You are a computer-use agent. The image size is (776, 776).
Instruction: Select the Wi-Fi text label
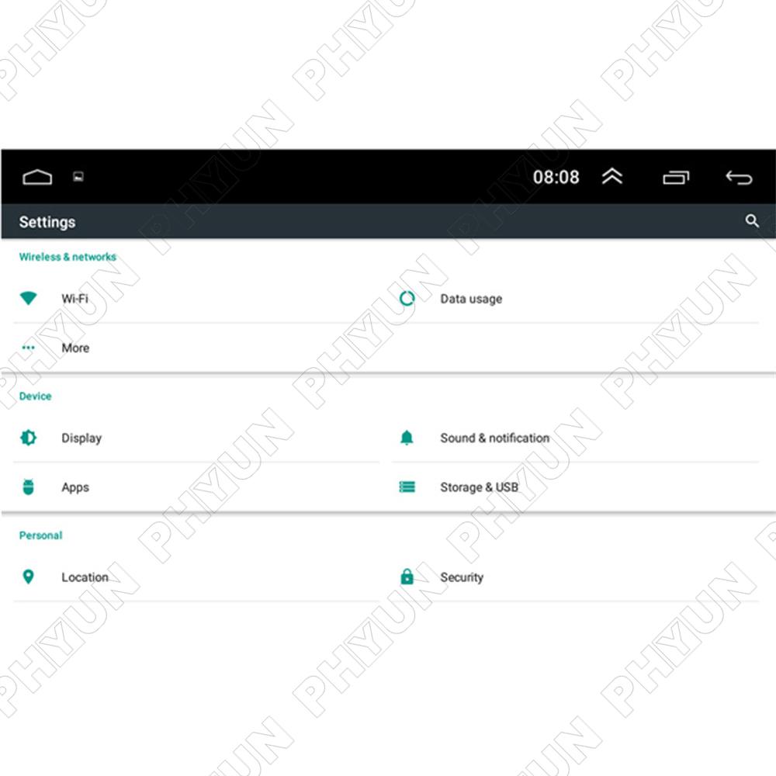point(74,299)
